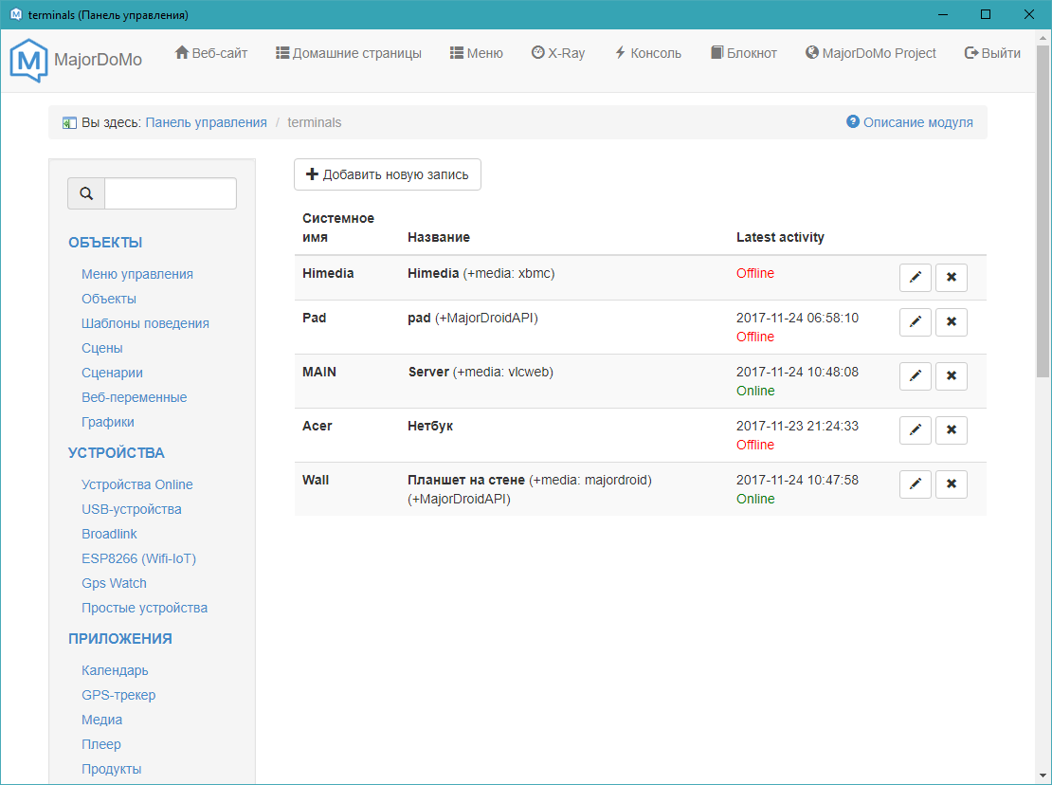This screenshot has width=1052, height=785.
Task: Delete the Pad terminal using its X icon
Action: [951, 322]
